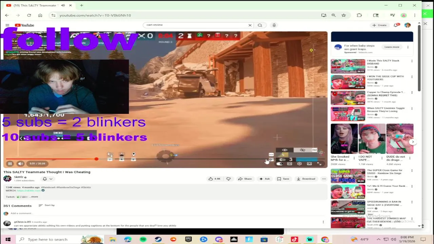The height and width of the screenshot is (244, 434).
Task: Open a new browser tab
Action: click(x=81, y=5)
